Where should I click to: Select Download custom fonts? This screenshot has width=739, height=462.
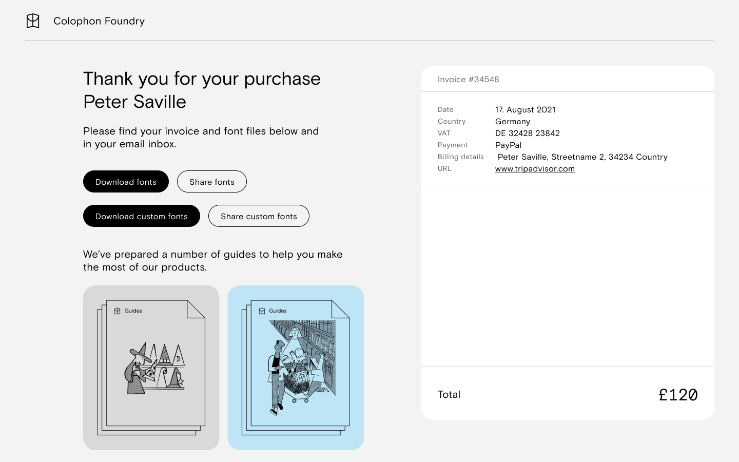[142, 216]
